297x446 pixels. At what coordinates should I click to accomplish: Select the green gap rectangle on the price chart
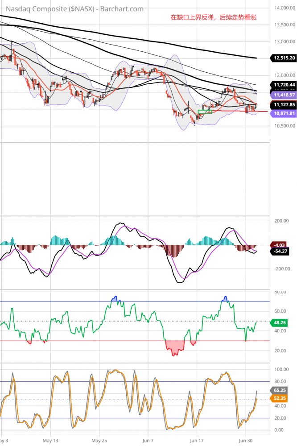point(205,111)
